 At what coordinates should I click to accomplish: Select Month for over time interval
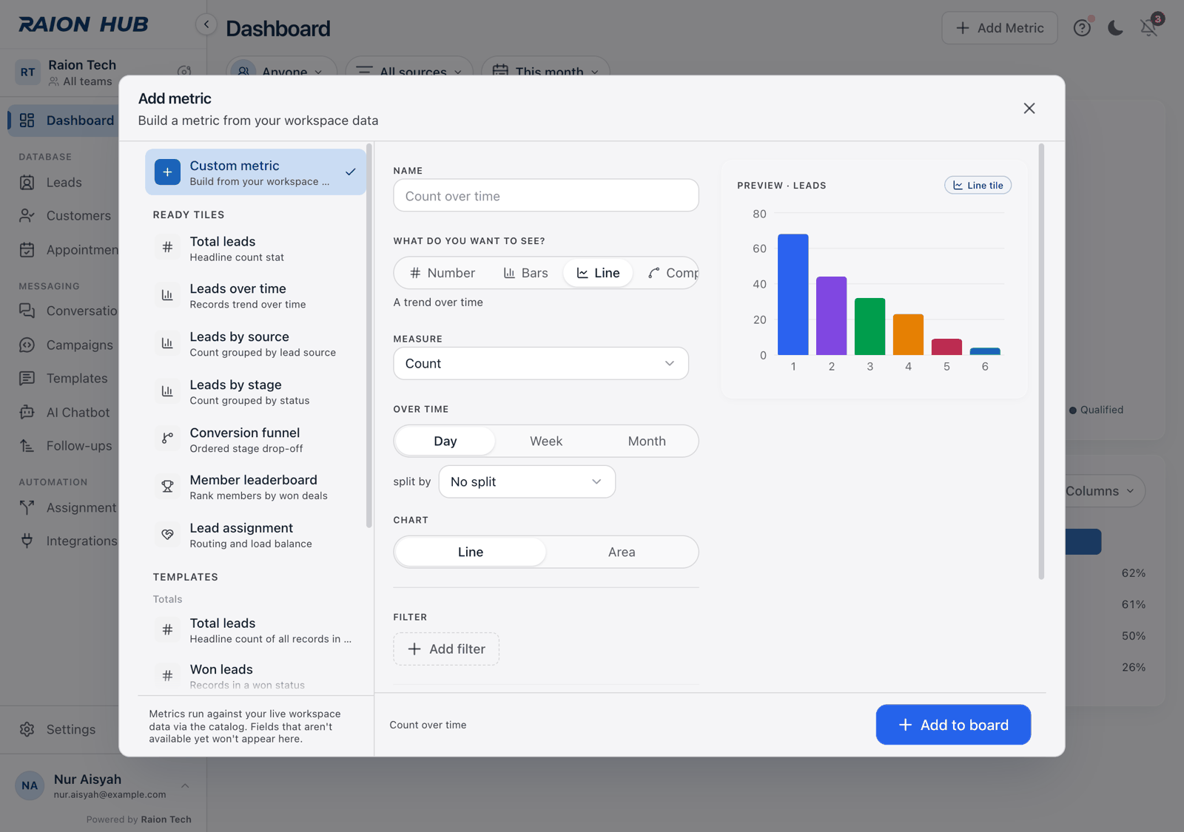point(647,441)
